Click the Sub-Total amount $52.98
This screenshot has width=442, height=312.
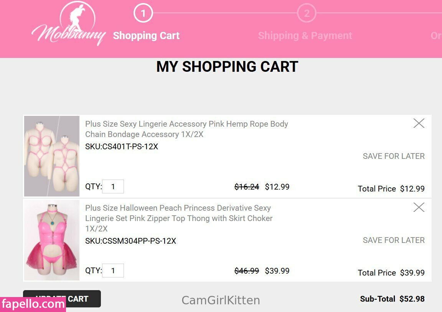click(412, 299)
